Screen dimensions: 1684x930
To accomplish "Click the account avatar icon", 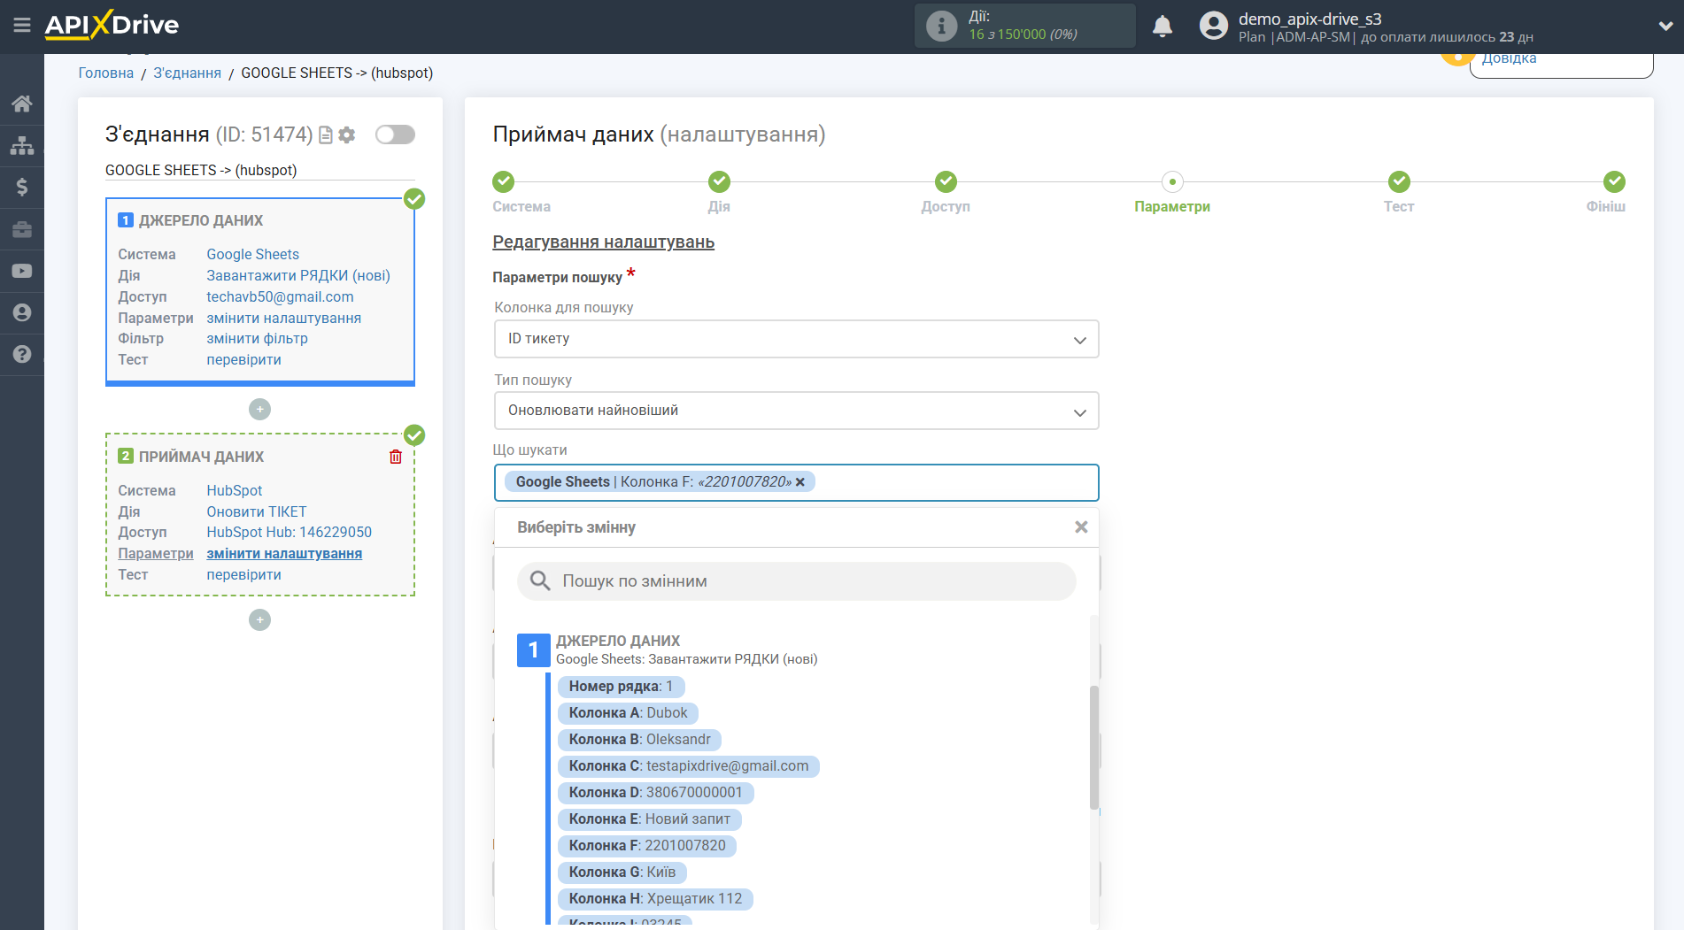I will click(1214, 26).
